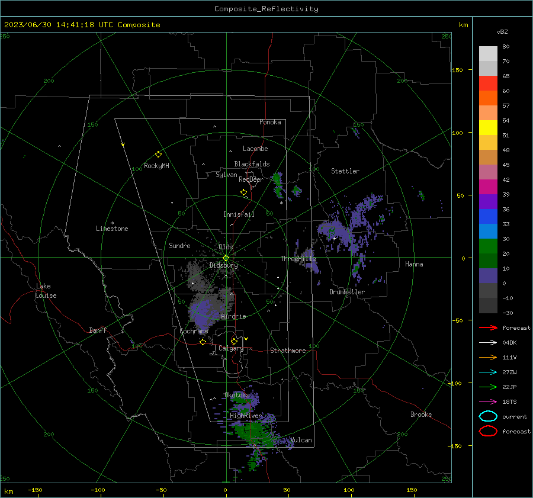The height and width of the screenshot is (498, 533).
Task: Select the 80 dBZ light gray swatch
Action: click(488, 54)
